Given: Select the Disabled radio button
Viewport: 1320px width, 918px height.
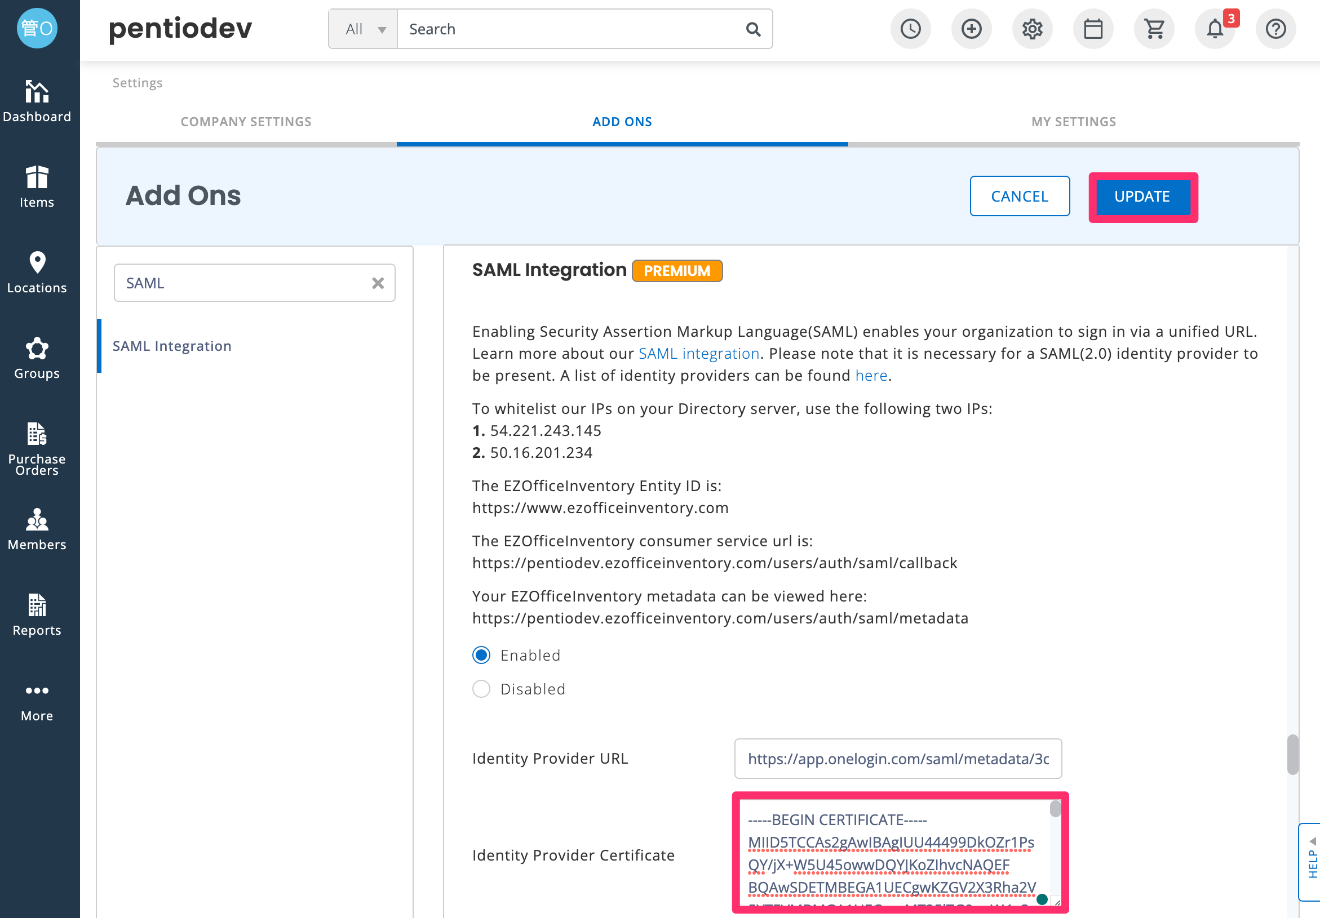Looking at the screenshot, I should [x=481, y=689].
